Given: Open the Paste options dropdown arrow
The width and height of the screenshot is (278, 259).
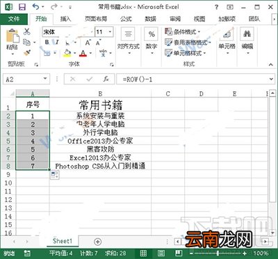Looking at the screenshot, I should (13, 54).
